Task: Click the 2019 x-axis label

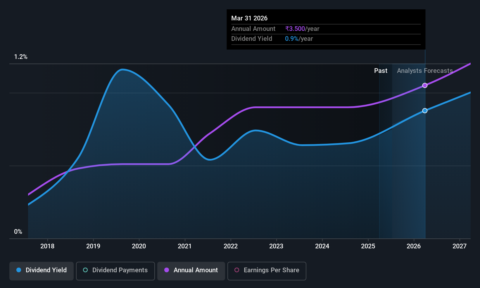Action: 93,246
